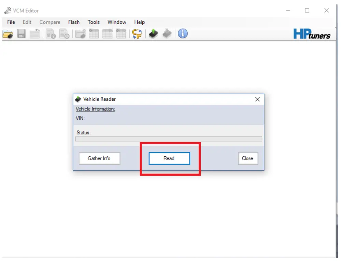Click the Vehicle Reader chip icon in dialog title
The width and height of the screenshot is (341, 261).
78,99
